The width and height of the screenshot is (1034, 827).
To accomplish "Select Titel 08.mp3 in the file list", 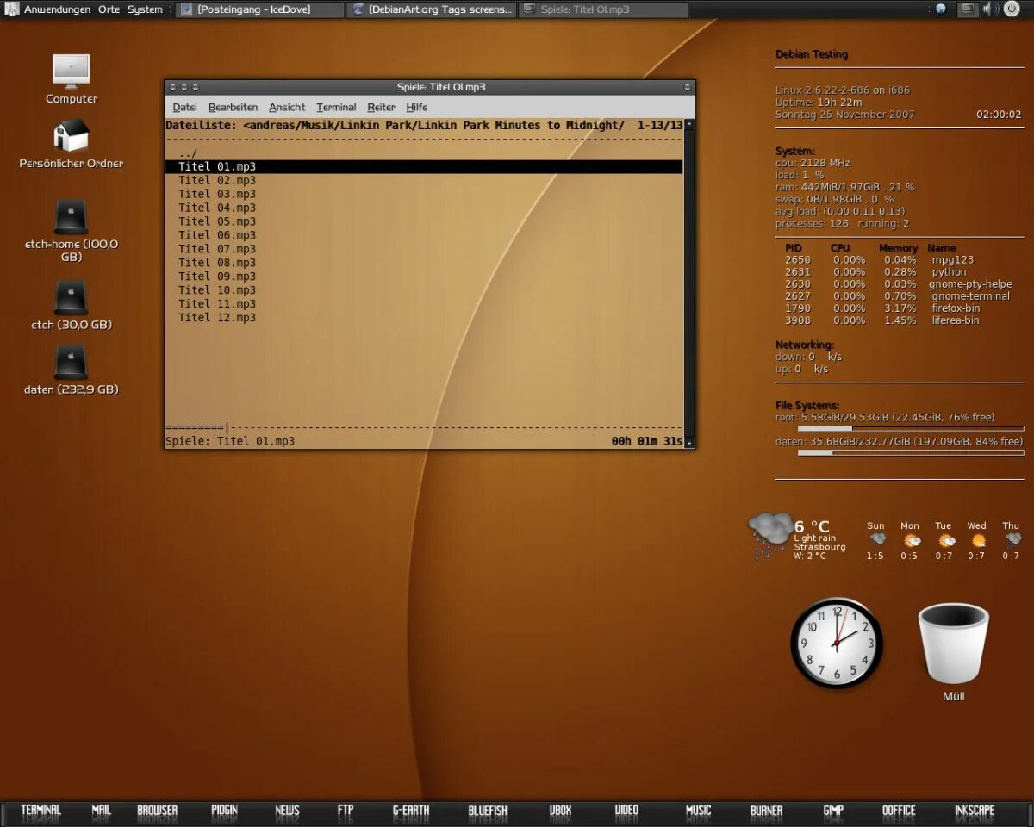I will [217, 263].
